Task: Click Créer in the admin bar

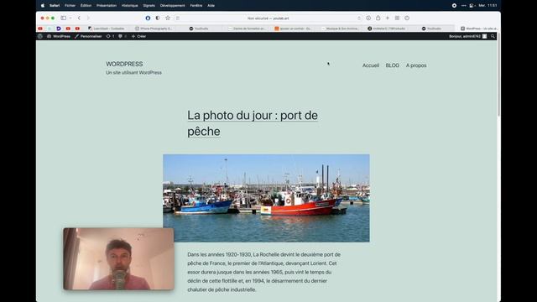Action: (138, 36)
